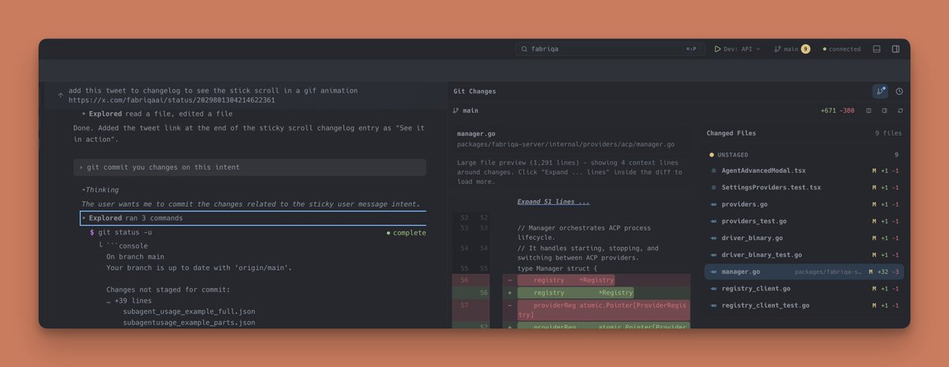
Task: Expand the 'Explored ran 3 commands' row
Action: tap(253, 218)
